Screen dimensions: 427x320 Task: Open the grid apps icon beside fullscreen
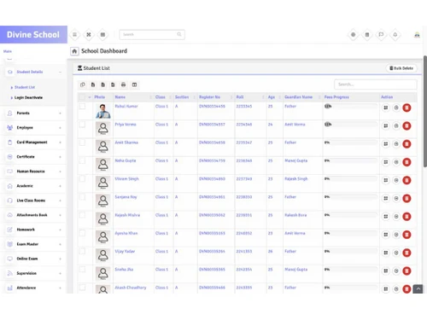pyautogui.click(x=102, y=35)
